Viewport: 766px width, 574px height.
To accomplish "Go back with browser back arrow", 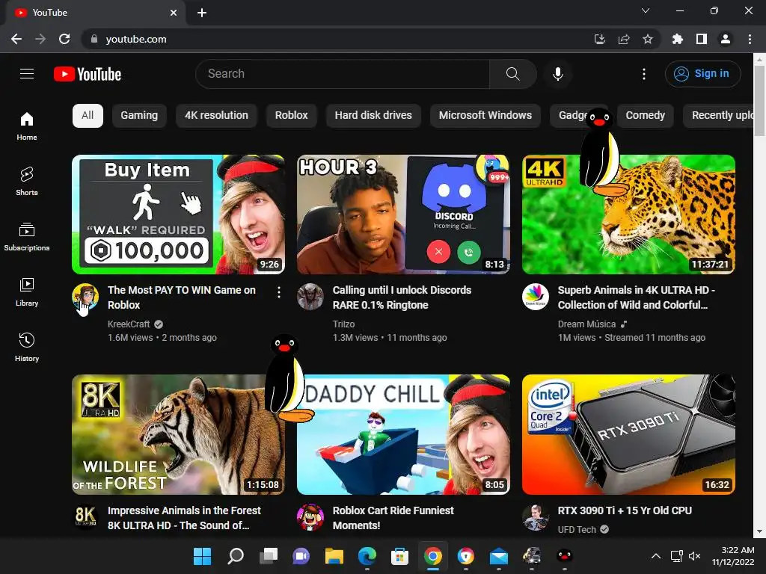I will (x=16, y=39).
